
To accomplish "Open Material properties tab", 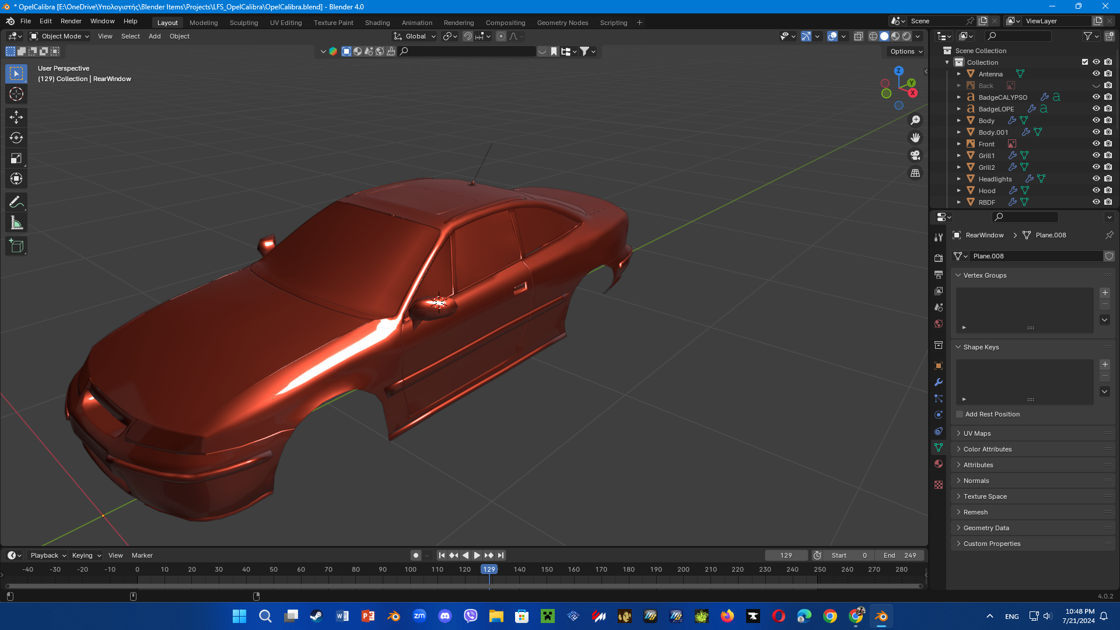I will (x=939, y=464).
